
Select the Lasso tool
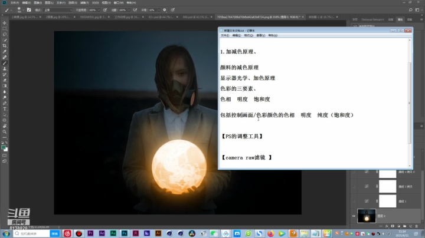(x=5, y=34)
